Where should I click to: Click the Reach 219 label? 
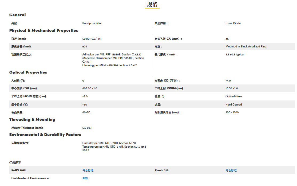(162, 171)
